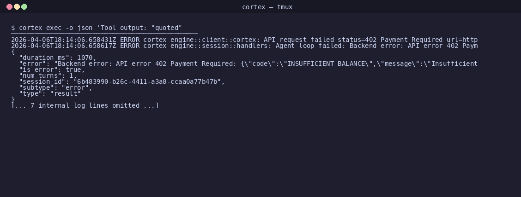
Task: Click the dollar sign shell prompt
Action: pyautogui.click(x=13, y=28)
